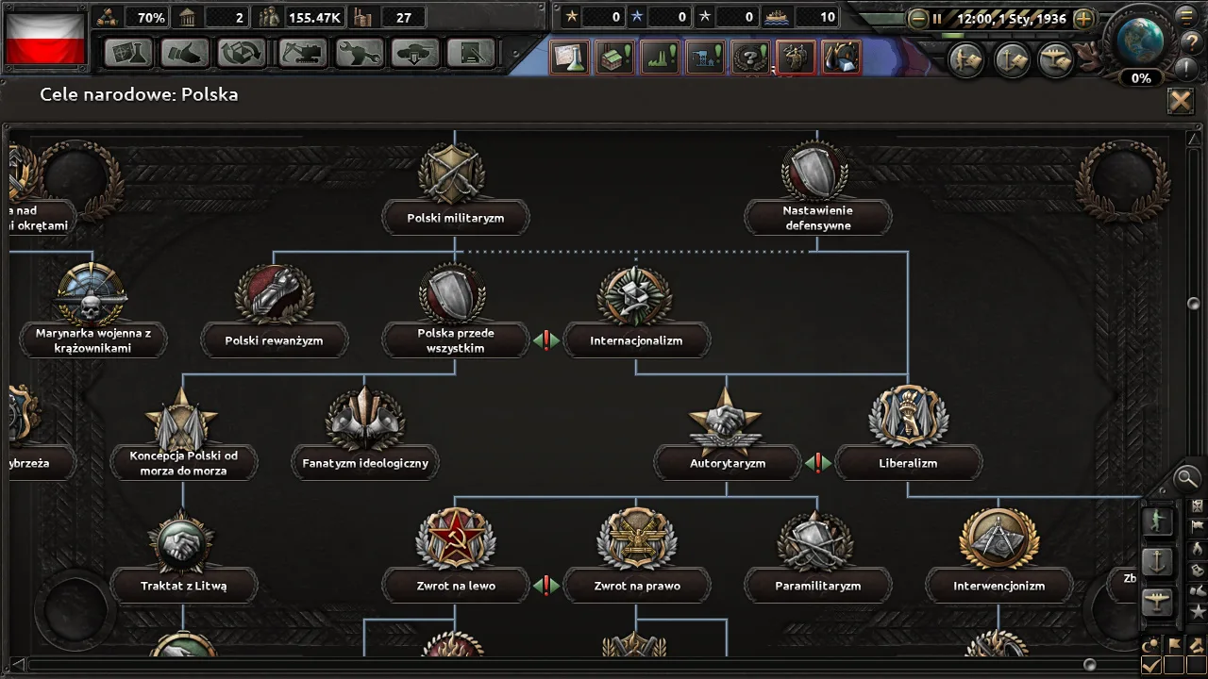Open the air ledger plane button
The width and height of the screenshot is (1208, 679).
pos(1057,59)
